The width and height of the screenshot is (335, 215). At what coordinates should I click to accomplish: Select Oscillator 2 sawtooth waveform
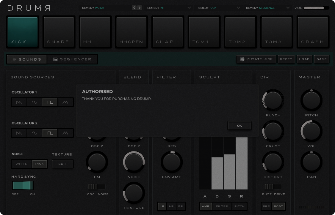(x=19, y=133)
